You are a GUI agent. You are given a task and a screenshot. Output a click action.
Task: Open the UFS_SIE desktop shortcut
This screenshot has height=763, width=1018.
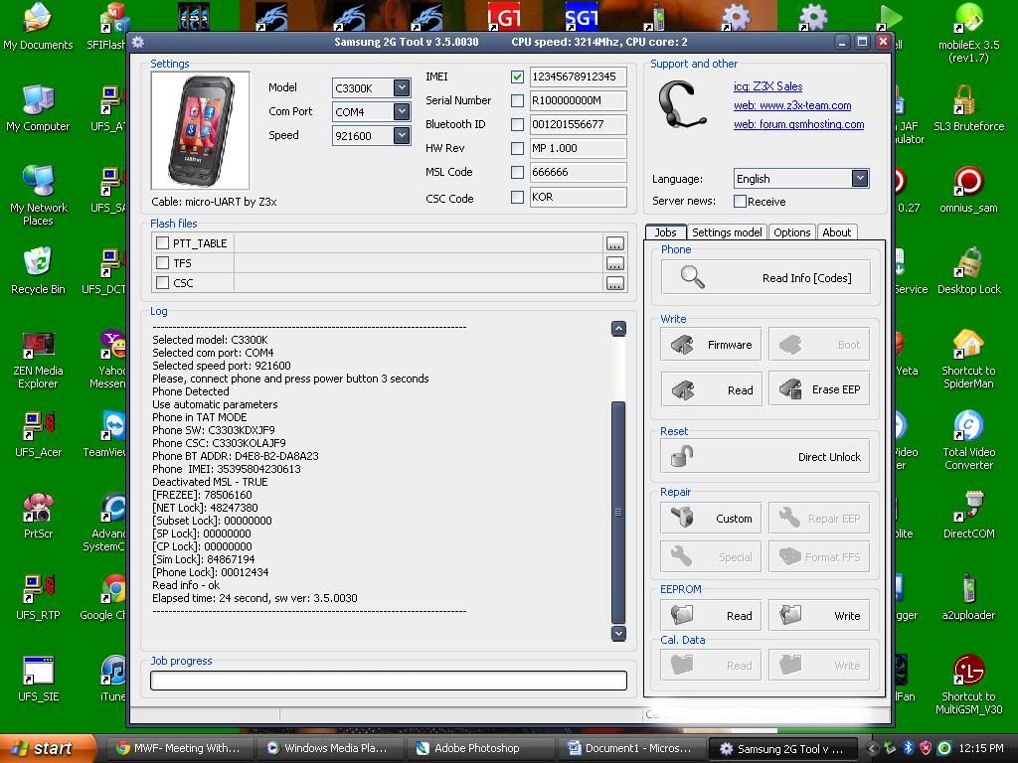tap(38, 680)
